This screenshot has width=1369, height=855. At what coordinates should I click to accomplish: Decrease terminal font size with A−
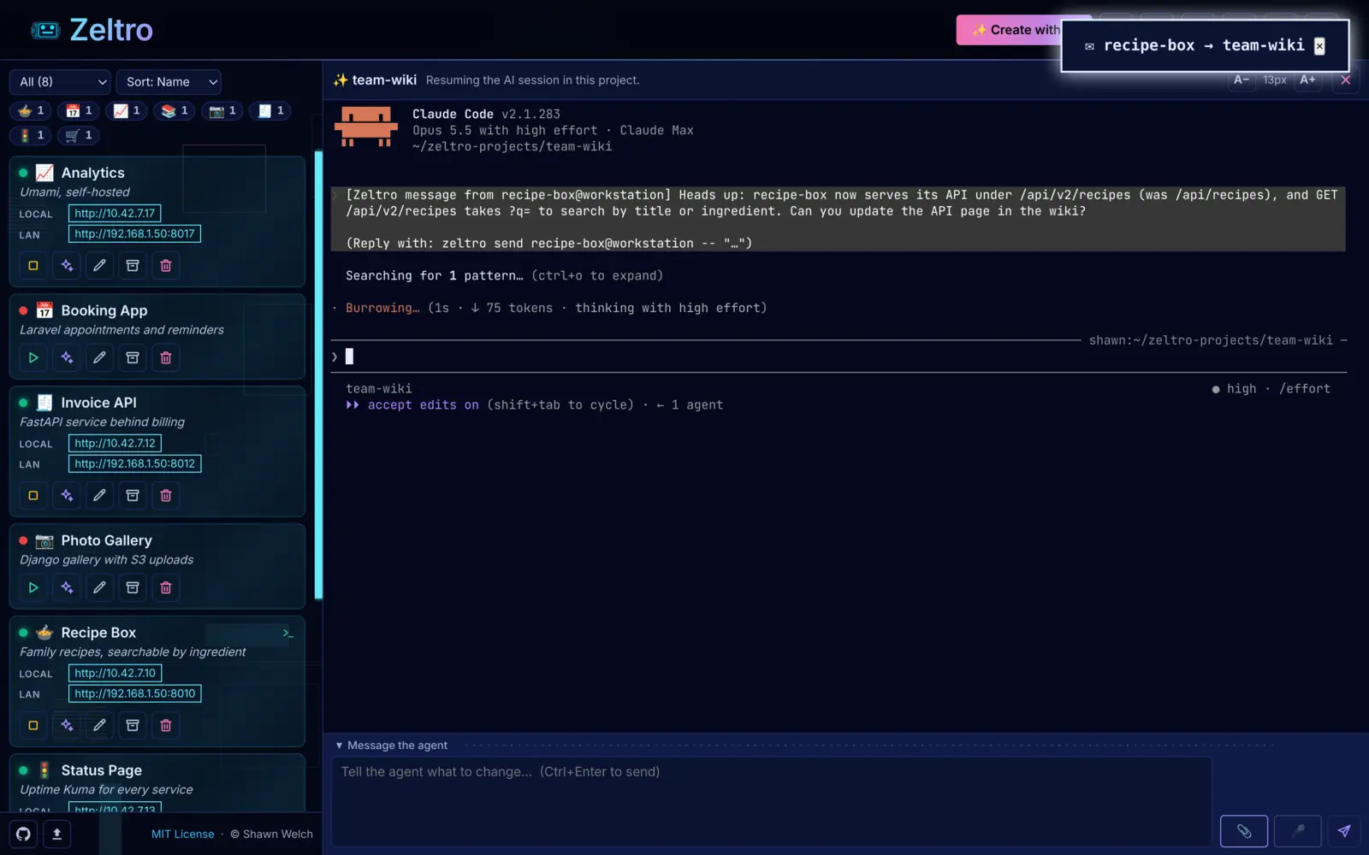point(1242,80)
